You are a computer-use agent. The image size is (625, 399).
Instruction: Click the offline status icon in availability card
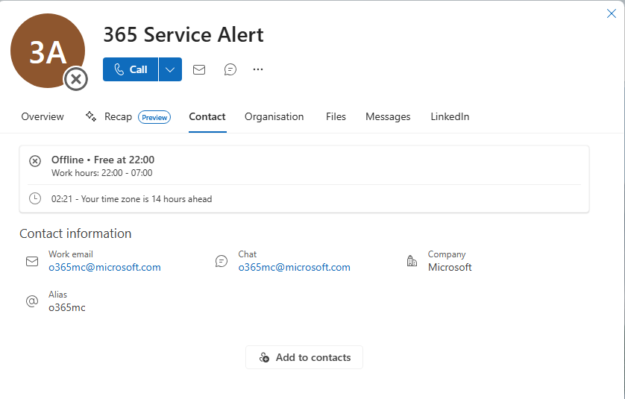pos(35,161)
